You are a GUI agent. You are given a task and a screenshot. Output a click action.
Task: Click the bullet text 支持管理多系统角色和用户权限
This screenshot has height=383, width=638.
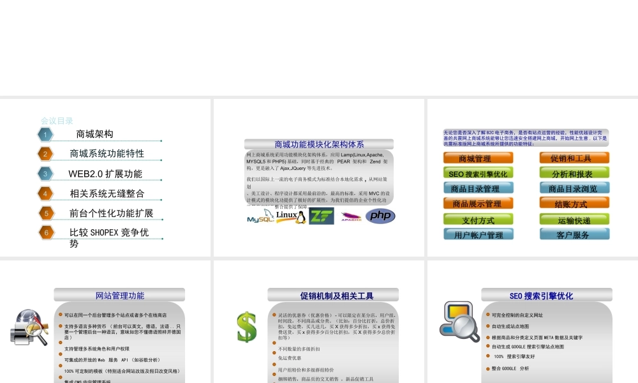pyautogui.click(x=97, y=349)
